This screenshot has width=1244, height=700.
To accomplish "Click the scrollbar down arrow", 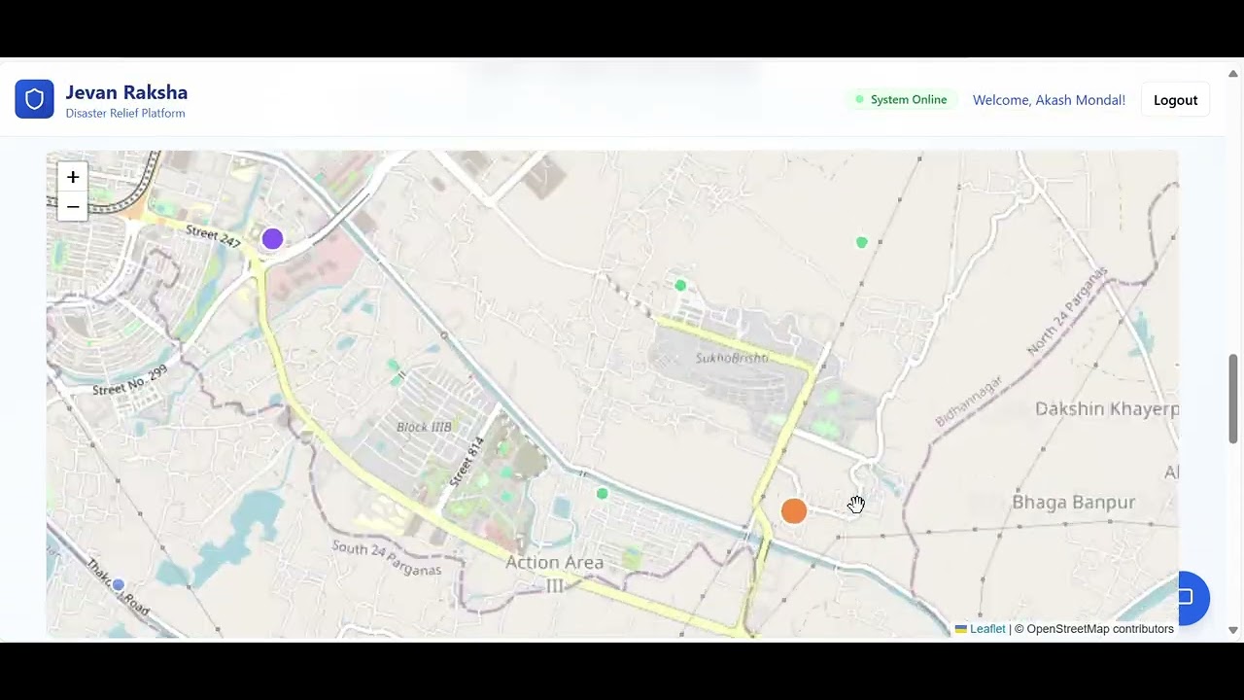I will (x=1233, y=630).
